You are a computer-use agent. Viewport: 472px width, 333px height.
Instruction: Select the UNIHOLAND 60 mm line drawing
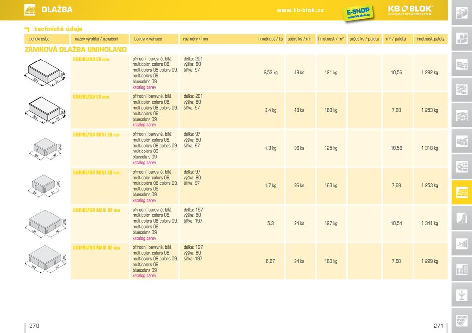point(45,73)
